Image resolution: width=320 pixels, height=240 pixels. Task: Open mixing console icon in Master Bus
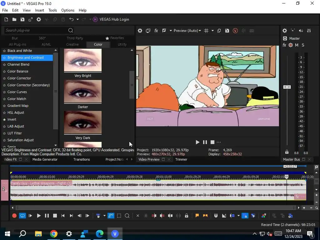click(x=309, y=31)
